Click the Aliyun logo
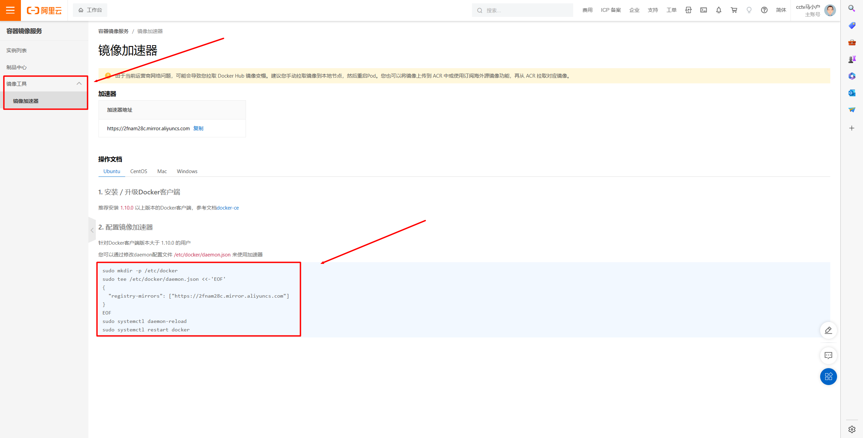 click(x=44, y=10)
